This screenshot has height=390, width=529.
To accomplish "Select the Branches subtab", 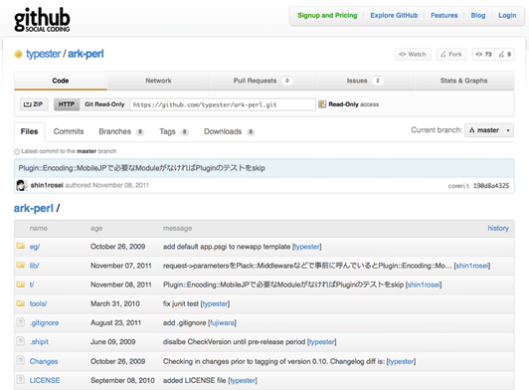I will [x=120, y=131].
